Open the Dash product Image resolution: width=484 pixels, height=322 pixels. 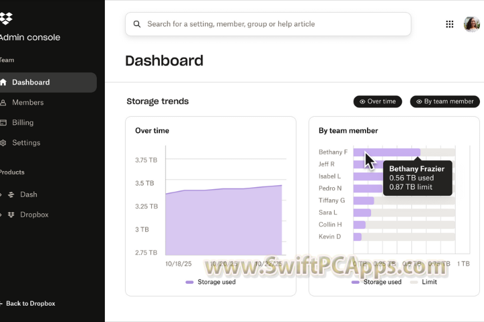coord(28,195)
